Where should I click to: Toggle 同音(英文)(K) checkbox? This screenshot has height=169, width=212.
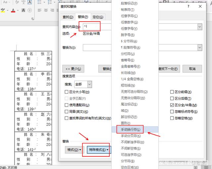point(66,112)
